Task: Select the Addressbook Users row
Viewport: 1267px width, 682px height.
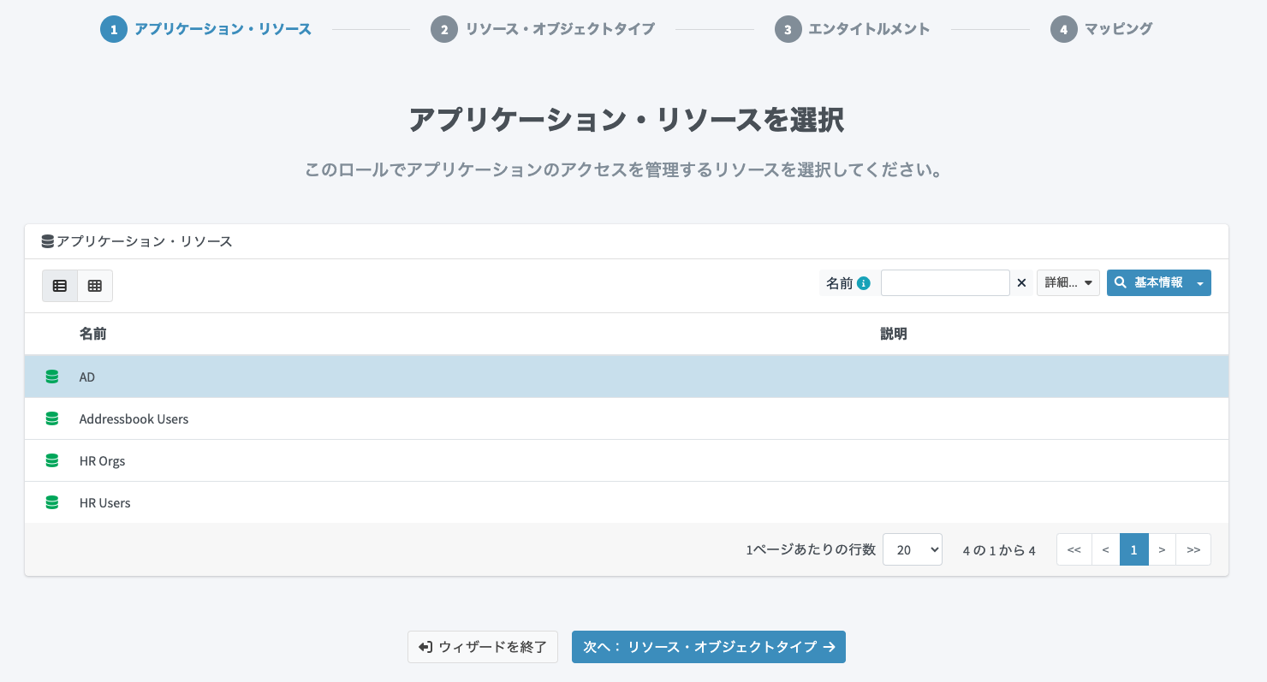Action: (627, 418)
